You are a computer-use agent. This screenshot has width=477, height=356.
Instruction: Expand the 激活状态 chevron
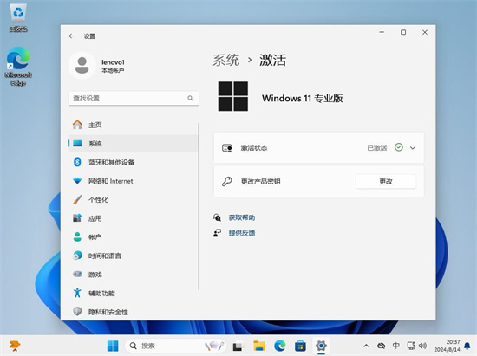413,148
